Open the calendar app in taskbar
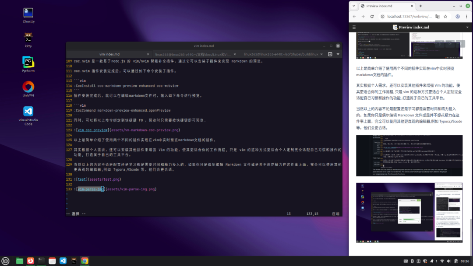473x266 pixels. pyautogui.click(x=52, y=261)
